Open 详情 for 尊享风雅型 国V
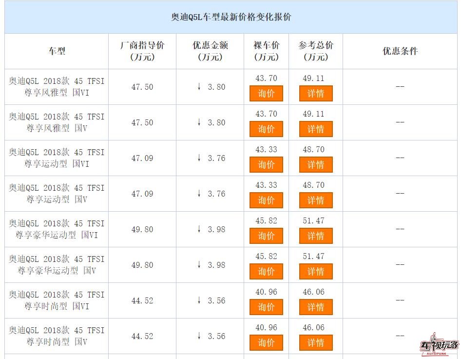This screenshot has width=462, height=359. click(x=316, y=129)
